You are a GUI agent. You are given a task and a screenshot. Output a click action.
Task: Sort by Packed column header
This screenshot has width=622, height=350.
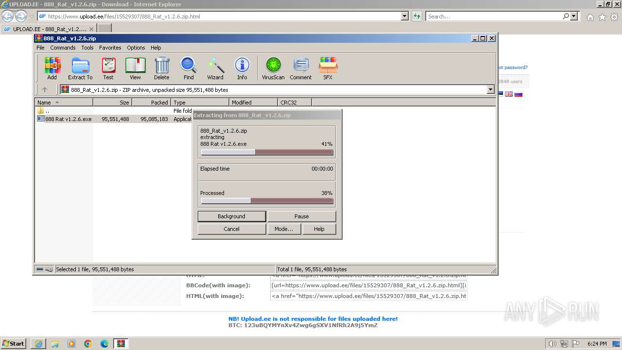152,103
